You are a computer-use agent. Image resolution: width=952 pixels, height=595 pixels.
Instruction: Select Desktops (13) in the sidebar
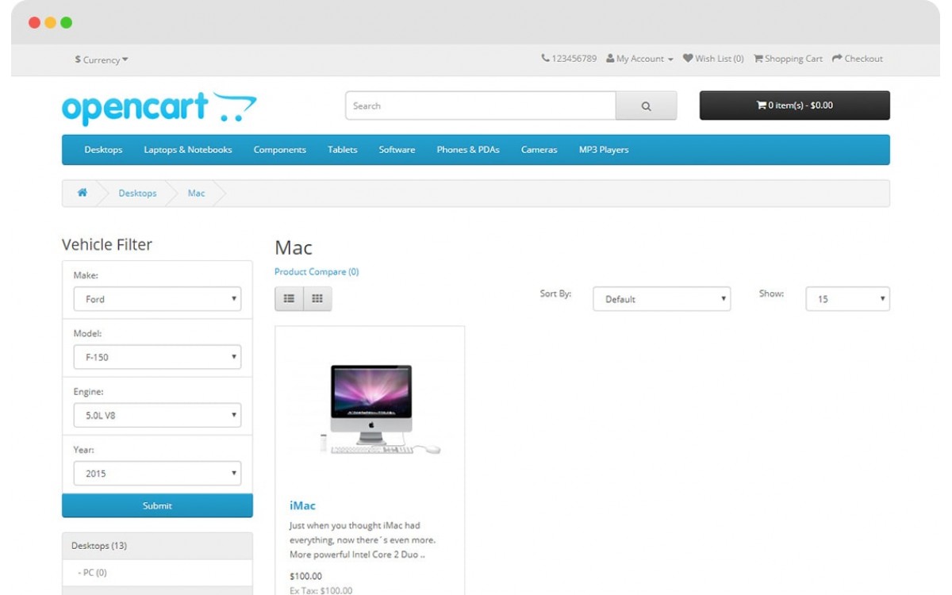coord(157,546)
